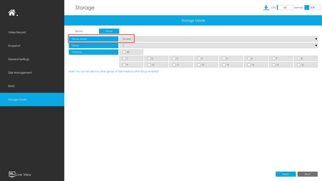The image size is (322, 181).
Task: Select channel 16 checkbox
Action: pos(299,65)
